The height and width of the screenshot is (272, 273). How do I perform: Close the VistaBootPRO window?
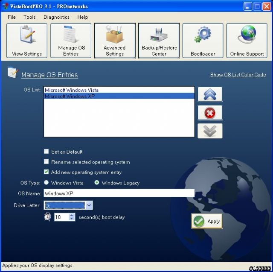click(x=266, y=6)
